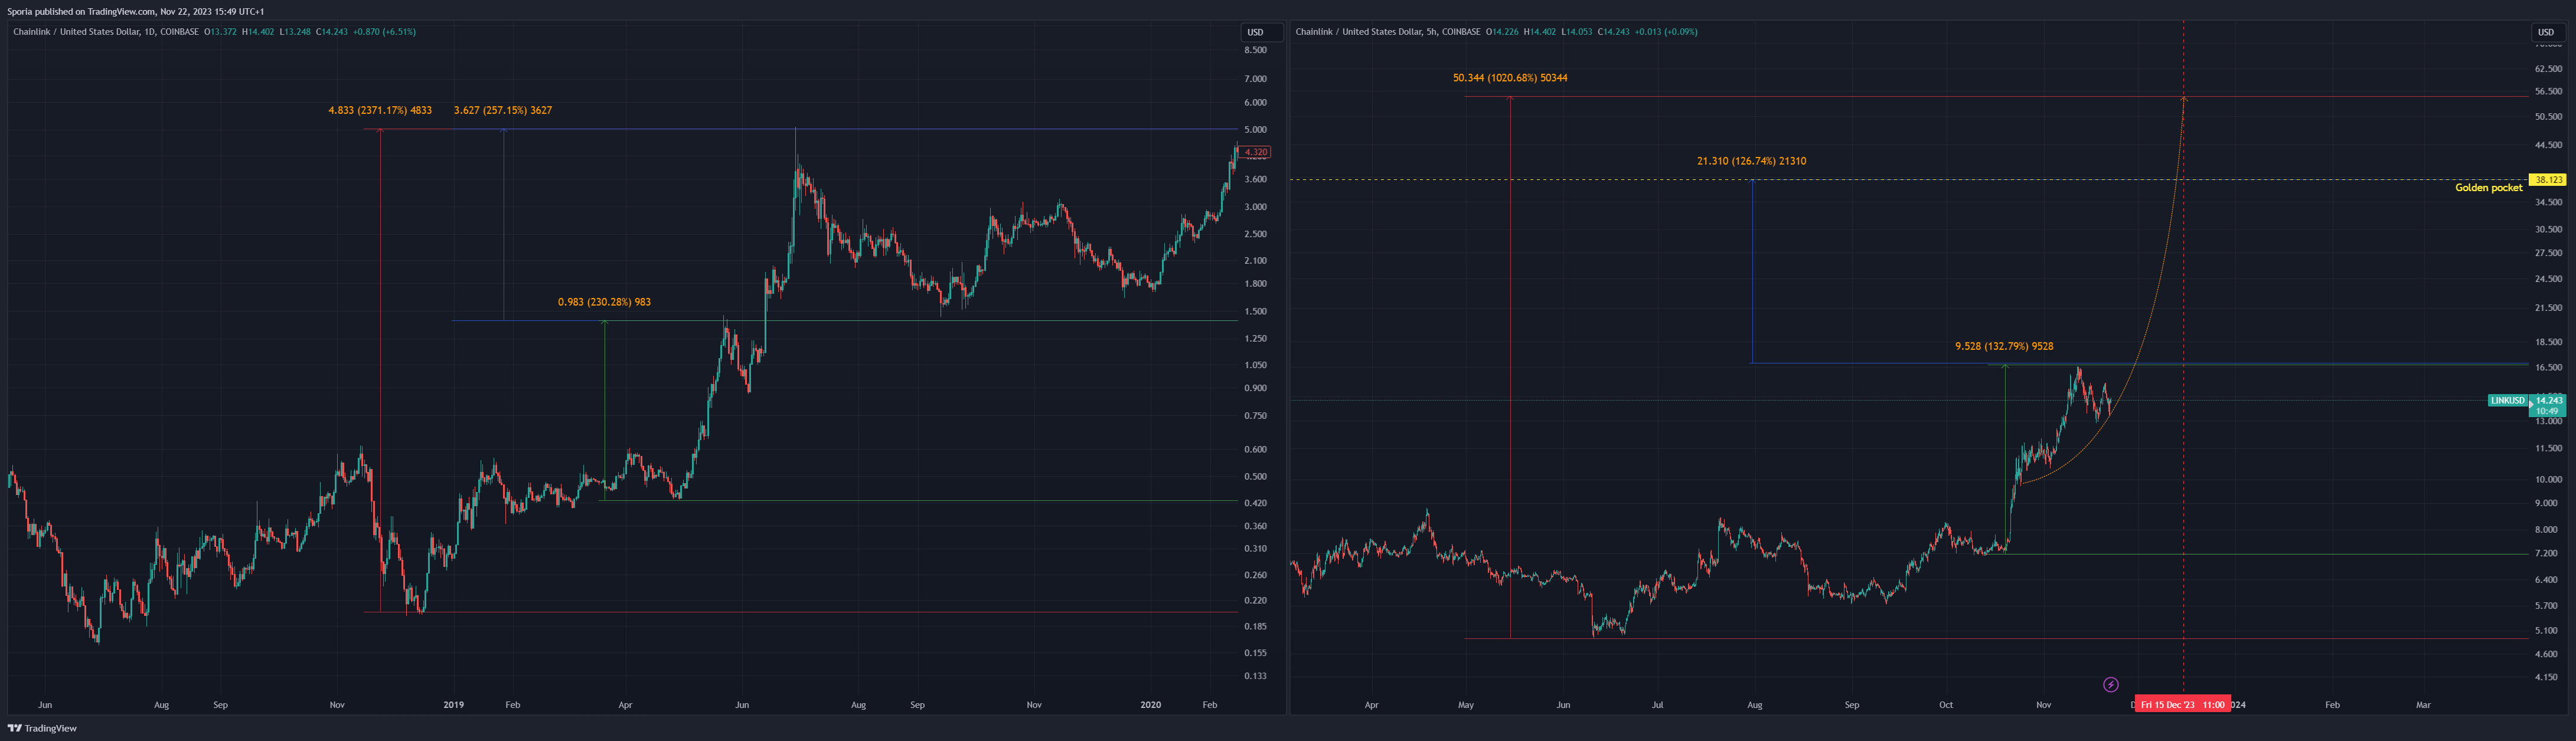Select the '4.833 (2371.17%) 4833' measurement label
The width and height of the screenshot is (2576, 741).
[x=380, y=110]
